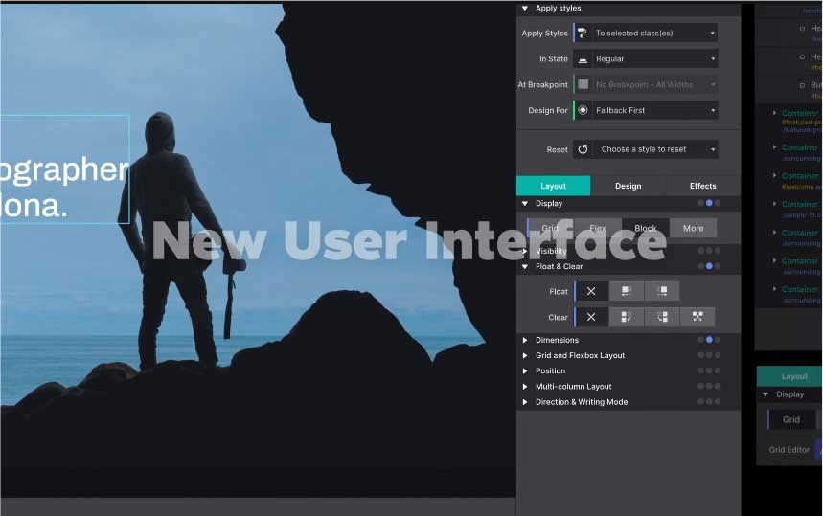Switch to the Layout tab

point(553,186)
